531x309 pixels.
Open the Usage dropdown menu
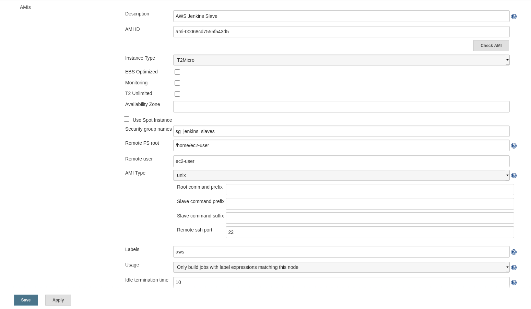[341, 267]
